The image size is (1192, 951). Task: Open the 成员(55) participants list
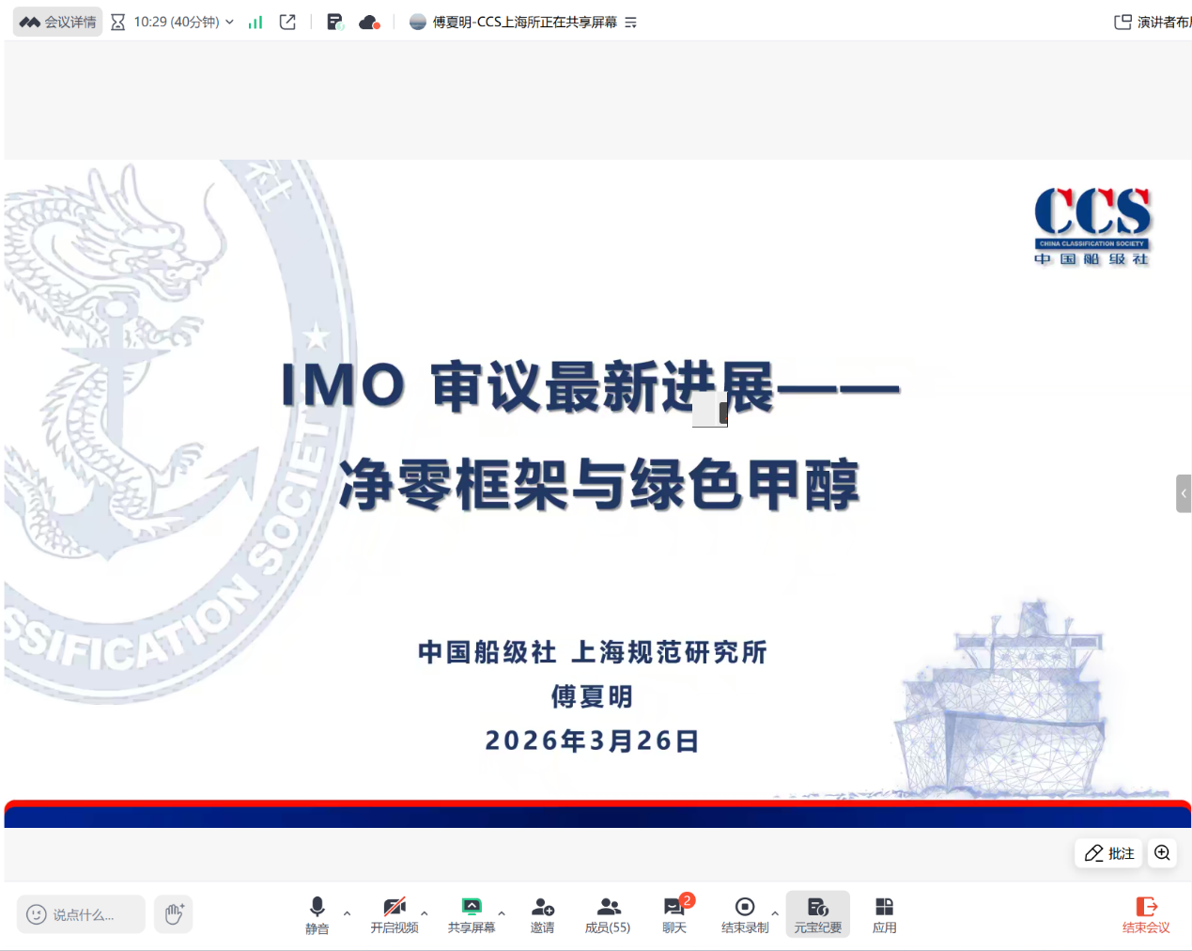pos(608,914)
